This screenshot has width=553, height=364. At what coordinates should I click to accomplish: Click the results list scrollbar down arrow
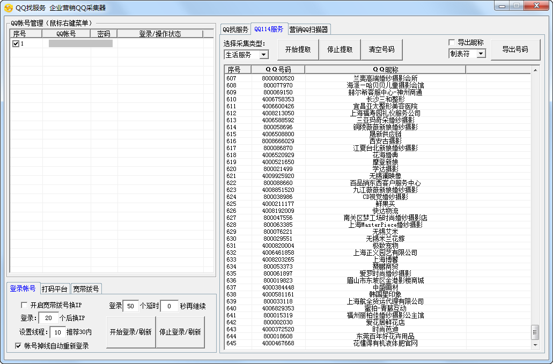tap(535, 345)
